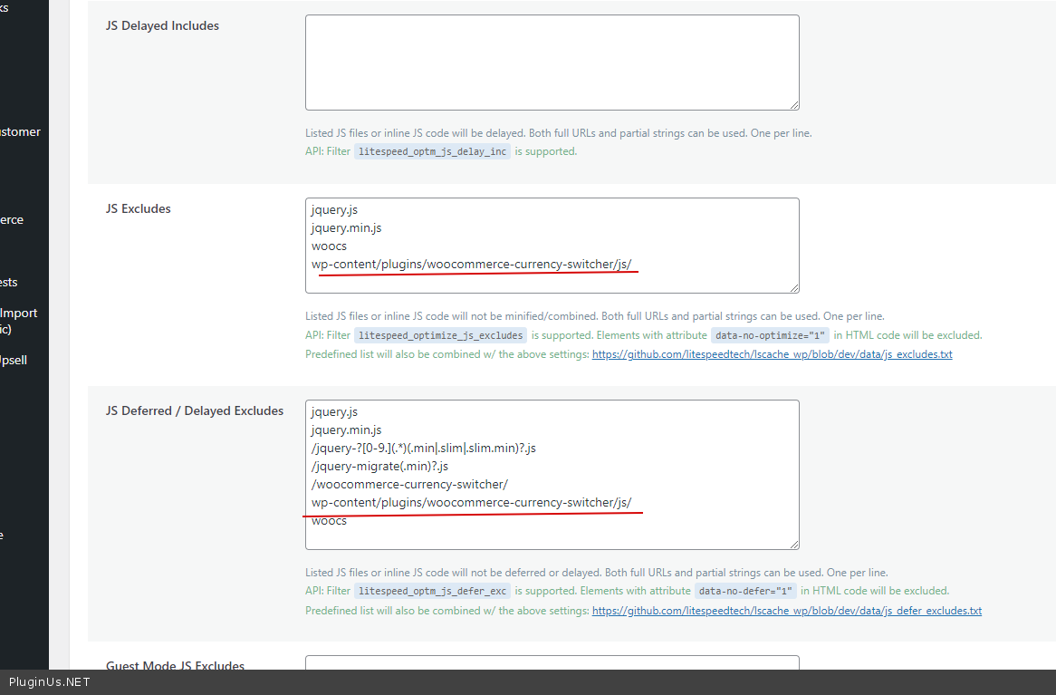Open the 'Upsell' sidebar menu item

14,361
